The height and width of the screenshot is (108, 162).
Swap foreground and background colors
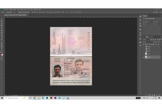[x=2, y=52]
